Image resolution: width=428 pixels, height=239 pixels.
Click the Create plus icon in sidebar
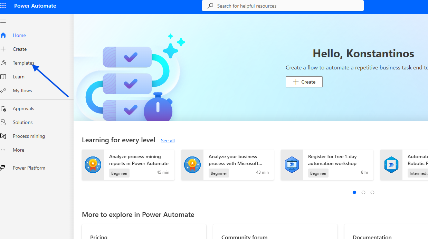tap(3, 49)
